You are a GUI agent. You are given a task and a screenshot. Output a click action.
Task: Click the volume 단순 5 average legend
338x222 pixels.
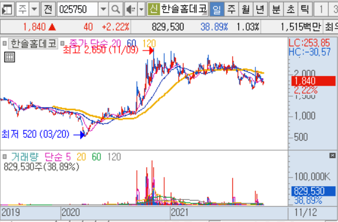pyautogui.click(x=58, y=157)
